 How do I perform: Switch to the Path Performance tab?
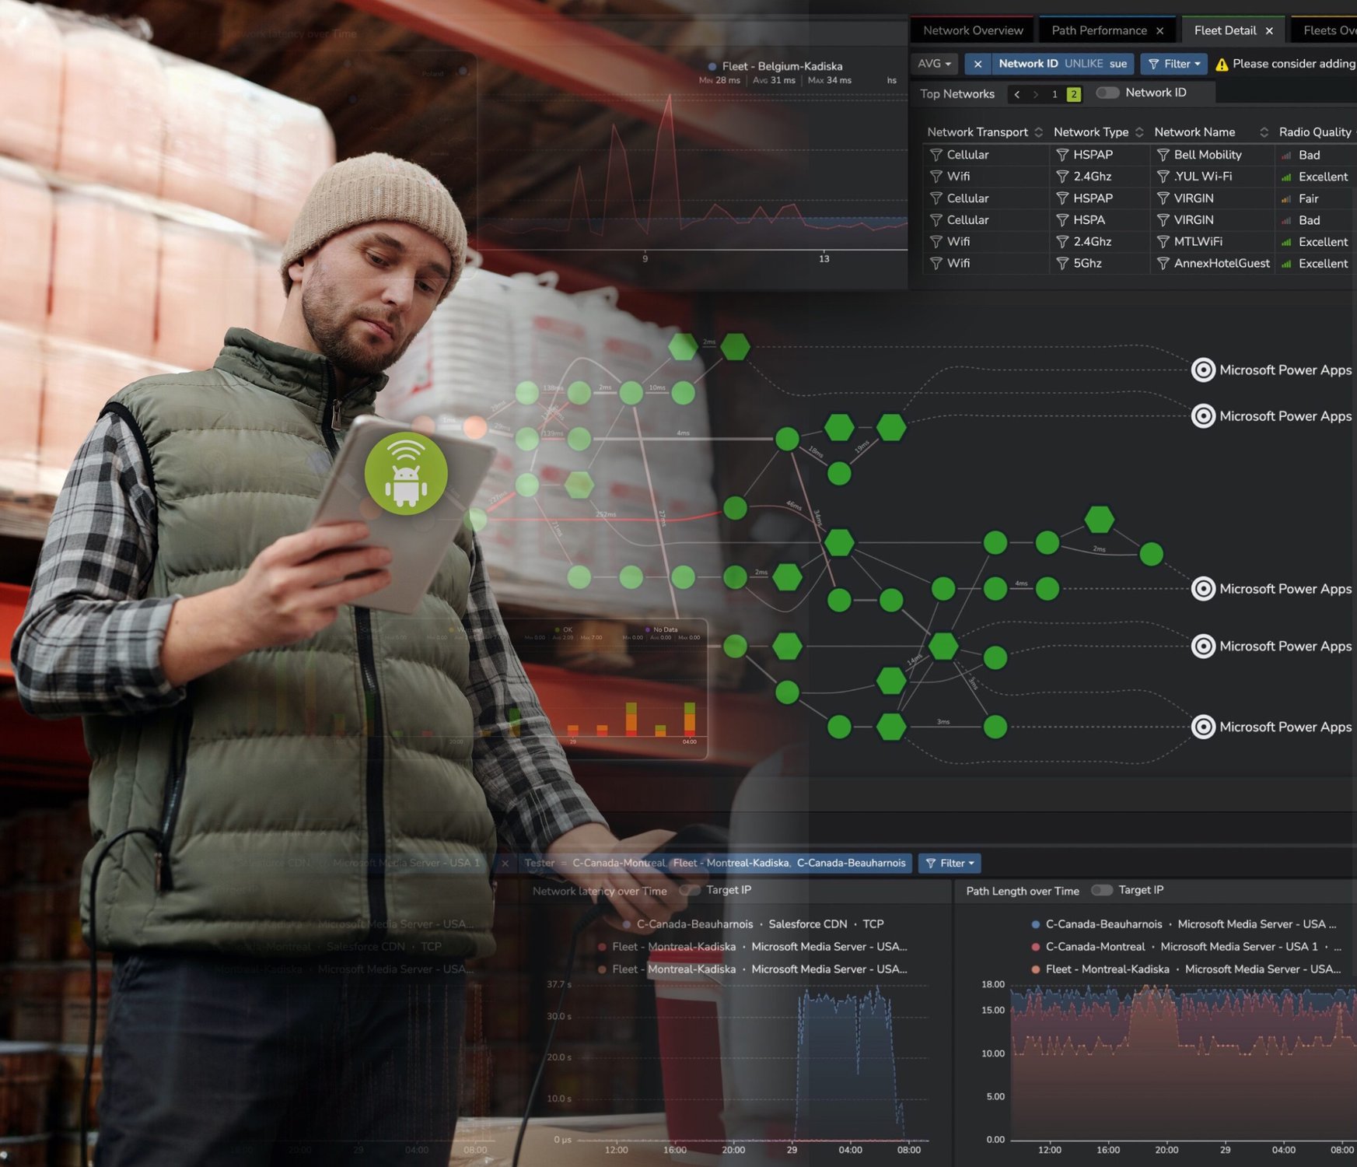pyautogui.click(x=1099, y=30)
